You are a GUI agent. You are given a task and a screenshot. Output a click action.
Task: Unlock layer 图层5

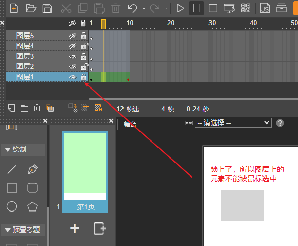click(x=83, y=36)
